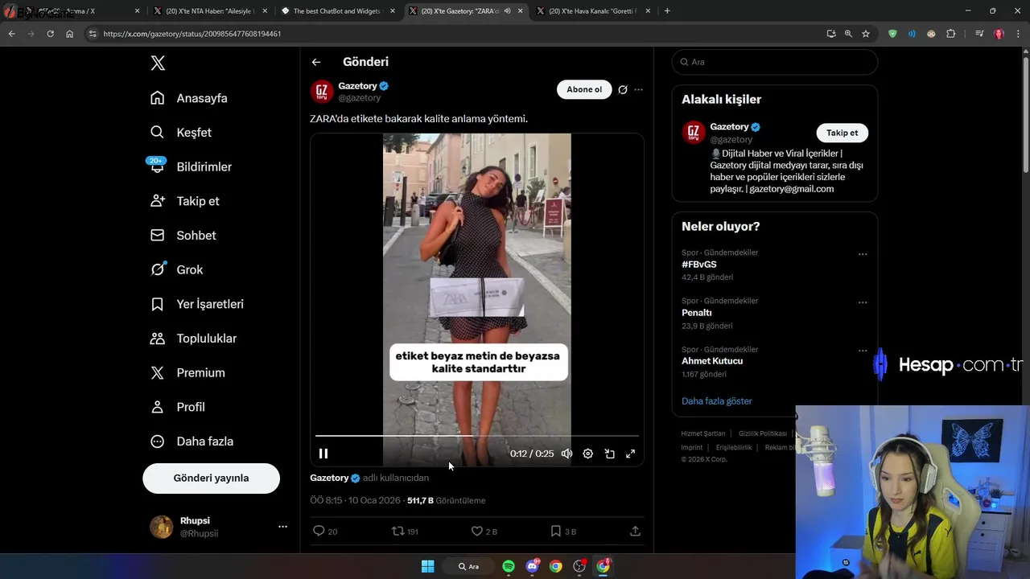Screen dimensions: 1030x579
Task: Click Takip et button for Gazetory
Action: pos(842,133)
